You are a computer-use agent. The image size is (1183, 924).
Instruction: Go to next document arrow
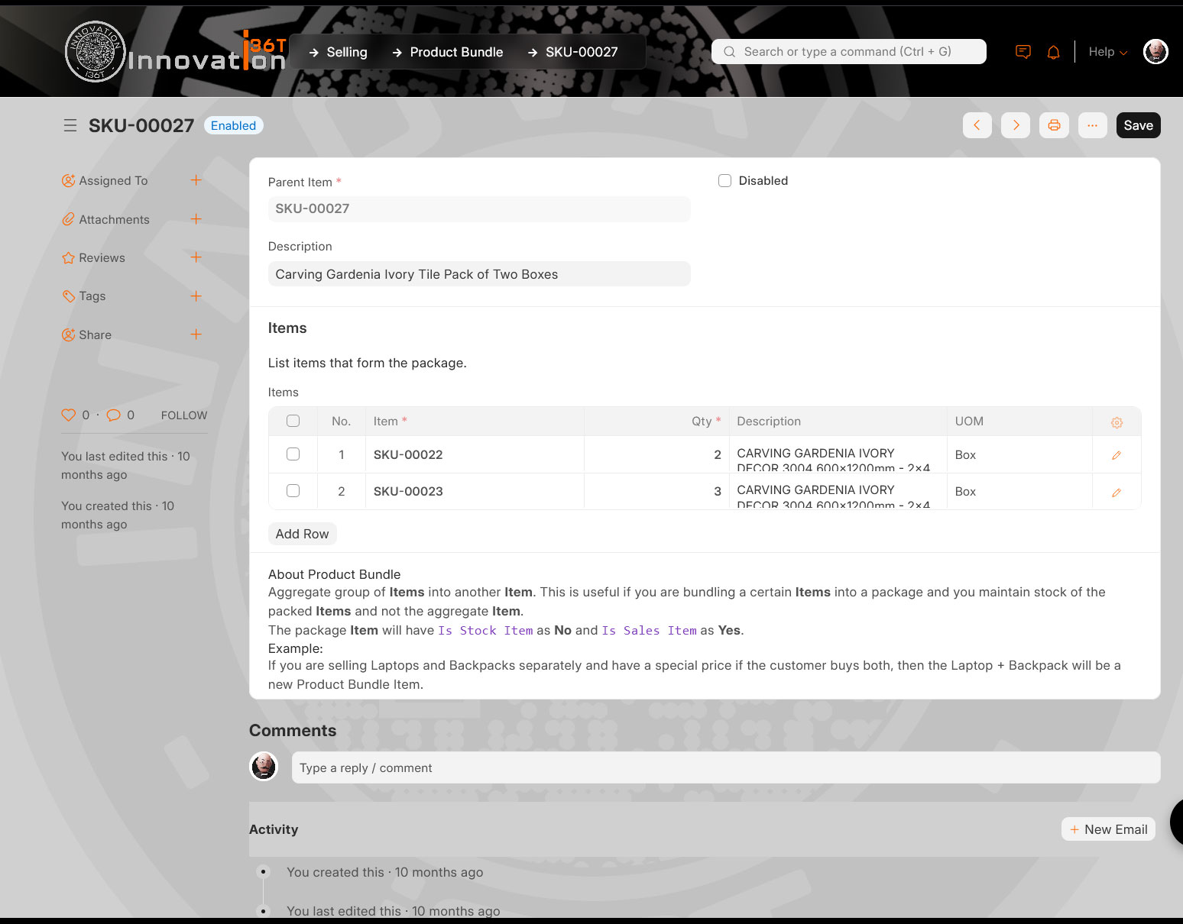[1016, 125]
